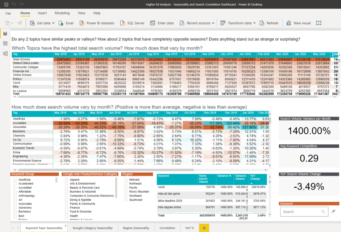
Task: Open the Modeling ribbon tab
Action: pos(62,13)
